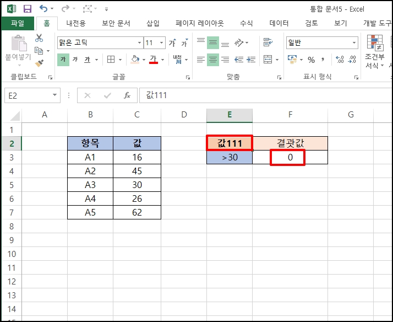Toggle center horizontal alignment
The image size is (393, 322).
(x=213, y=60)
